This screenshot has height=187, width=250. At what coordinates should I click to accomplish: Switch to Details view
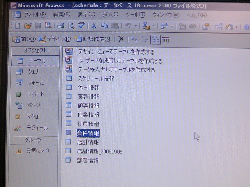[166, 40]
